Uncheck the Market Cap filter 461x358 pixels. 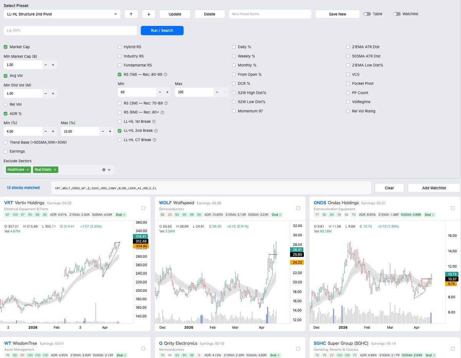point(5,47)
